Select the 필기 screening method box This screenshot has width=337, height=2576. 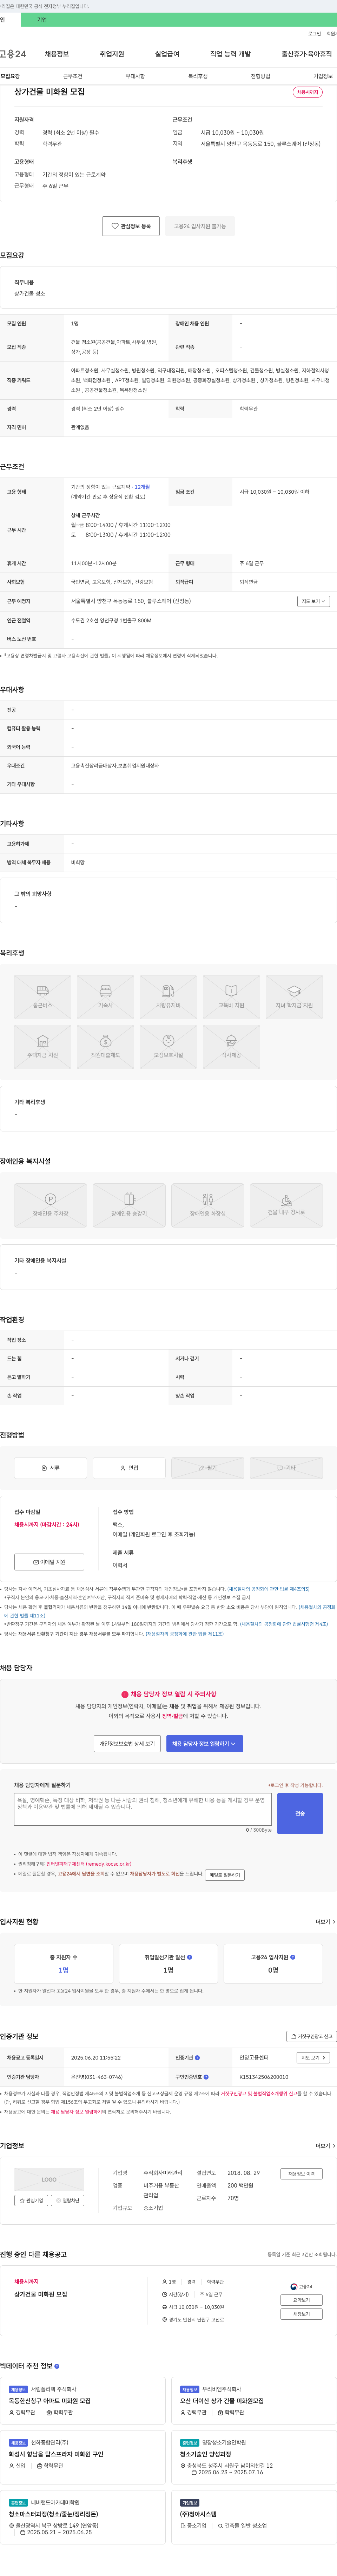click(x=208, y=1468)
